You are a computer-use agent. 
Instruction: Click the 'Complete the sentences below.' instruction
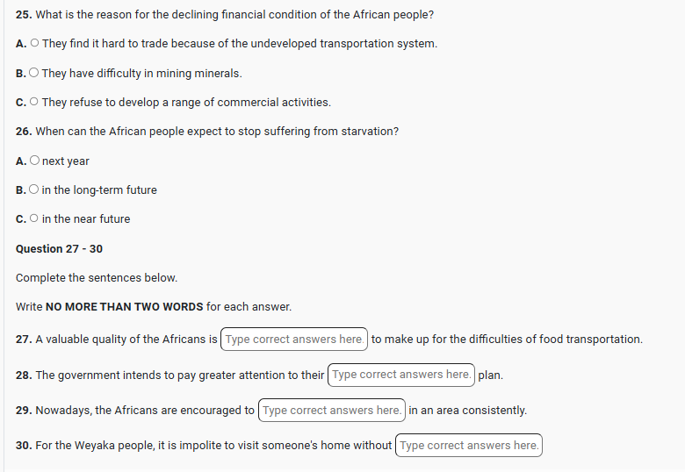point(97,277)
